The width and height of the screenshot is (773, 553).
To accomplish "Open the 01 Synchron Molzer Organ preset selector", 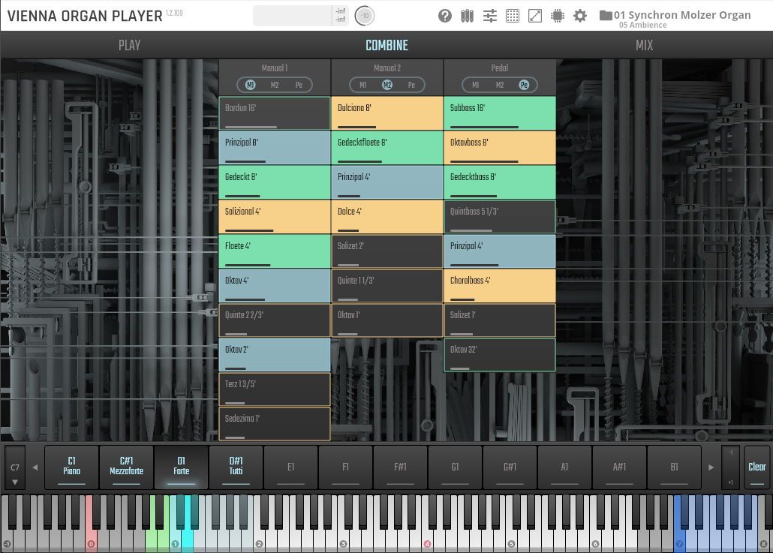I will [x=681, y=15].
